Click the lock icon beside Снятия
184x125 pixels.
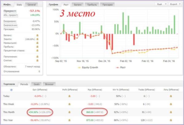(x=37, y=61)
